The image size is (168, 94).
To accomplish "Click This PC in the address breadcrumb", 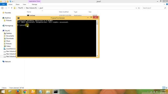I will tap(21, 8).
